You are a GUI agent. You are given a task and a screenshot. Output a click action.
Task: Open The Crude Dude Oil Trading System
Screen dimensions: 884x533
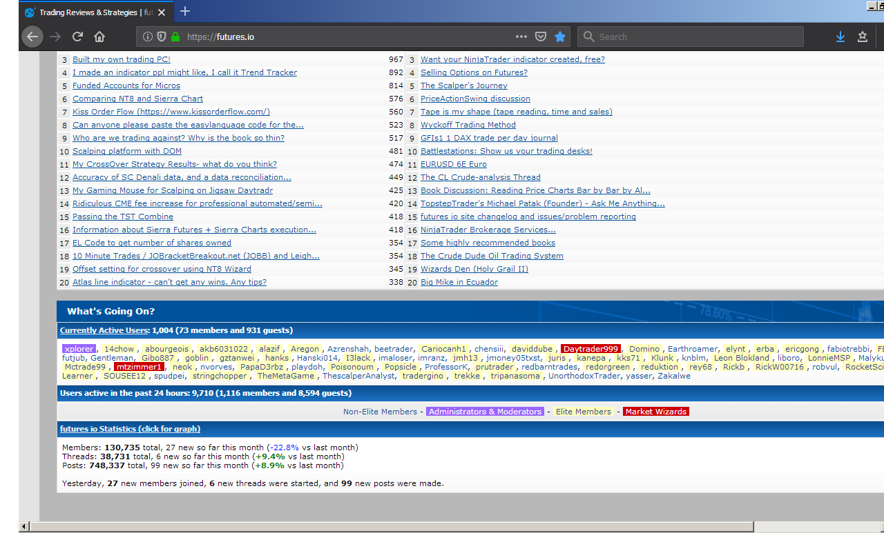pos(492,256)
